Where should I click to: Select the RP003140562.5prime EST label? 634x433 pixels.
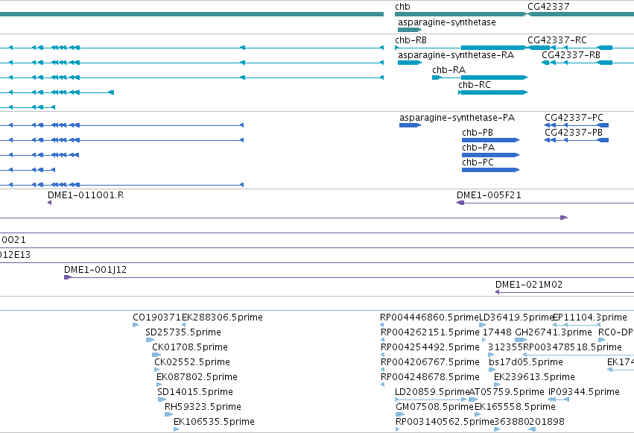click(445, 422)
